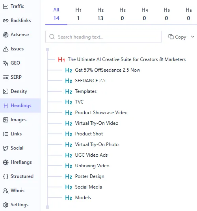Click the Settings gear icon
The height and width of the screenshot is (211, 197).
(x=6, y=205)
